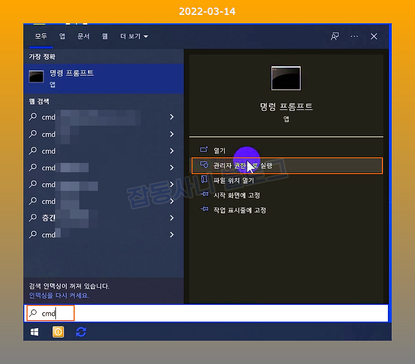415x364 pixels.
Task: Expand first cmd web search chevron
Action: pyautogui.click(x=172, y=117)
